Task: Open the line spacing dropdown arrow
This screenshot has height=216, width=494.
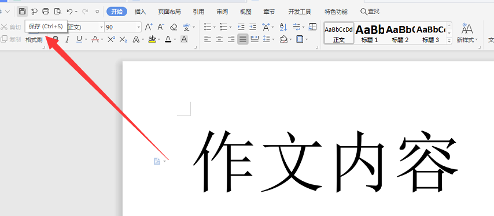Action: tap(272, 40)
